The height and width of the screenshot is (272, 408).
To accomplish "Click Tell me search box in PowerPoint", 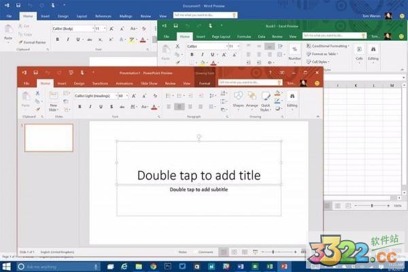I will [250, 82].
